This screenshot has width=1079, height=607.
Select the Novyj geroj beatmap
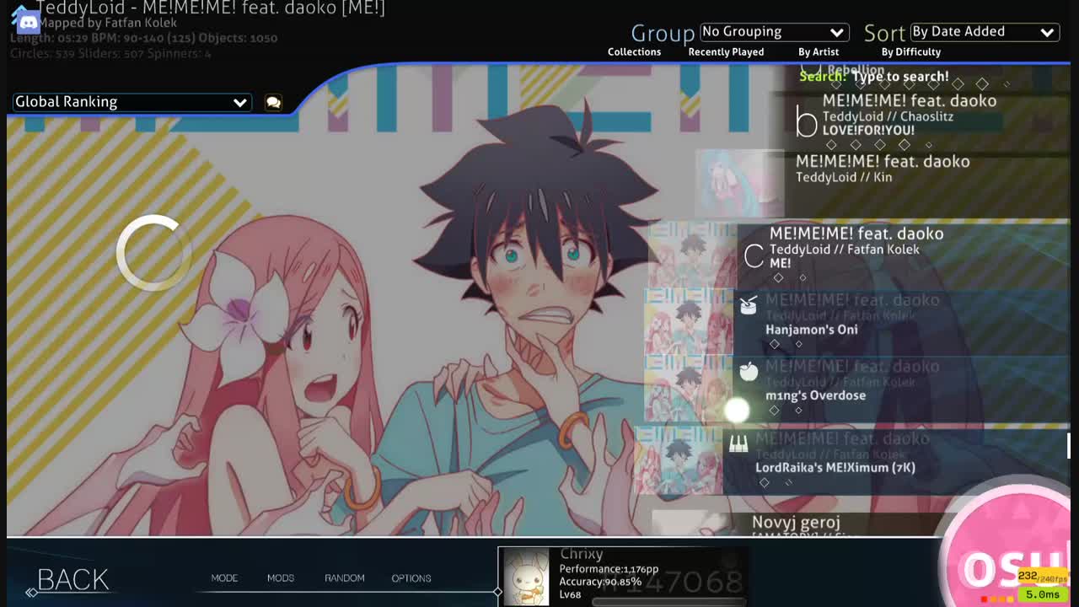(860, 524)
